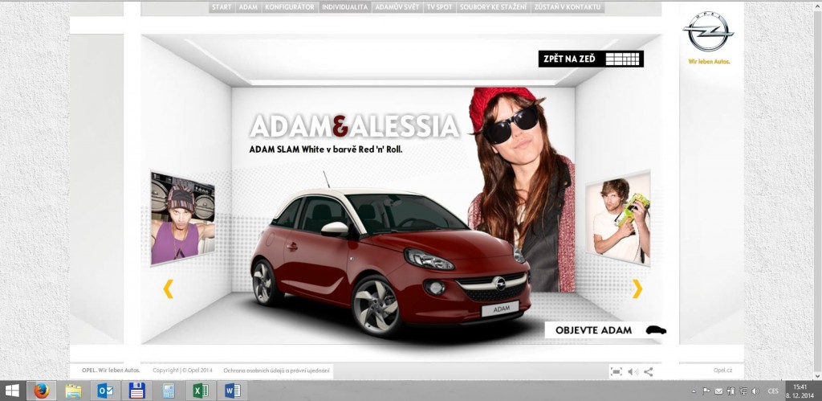Open the Opel.cz link
The width and height of the screenshot is (822, 401).
[x=722, y=370]
